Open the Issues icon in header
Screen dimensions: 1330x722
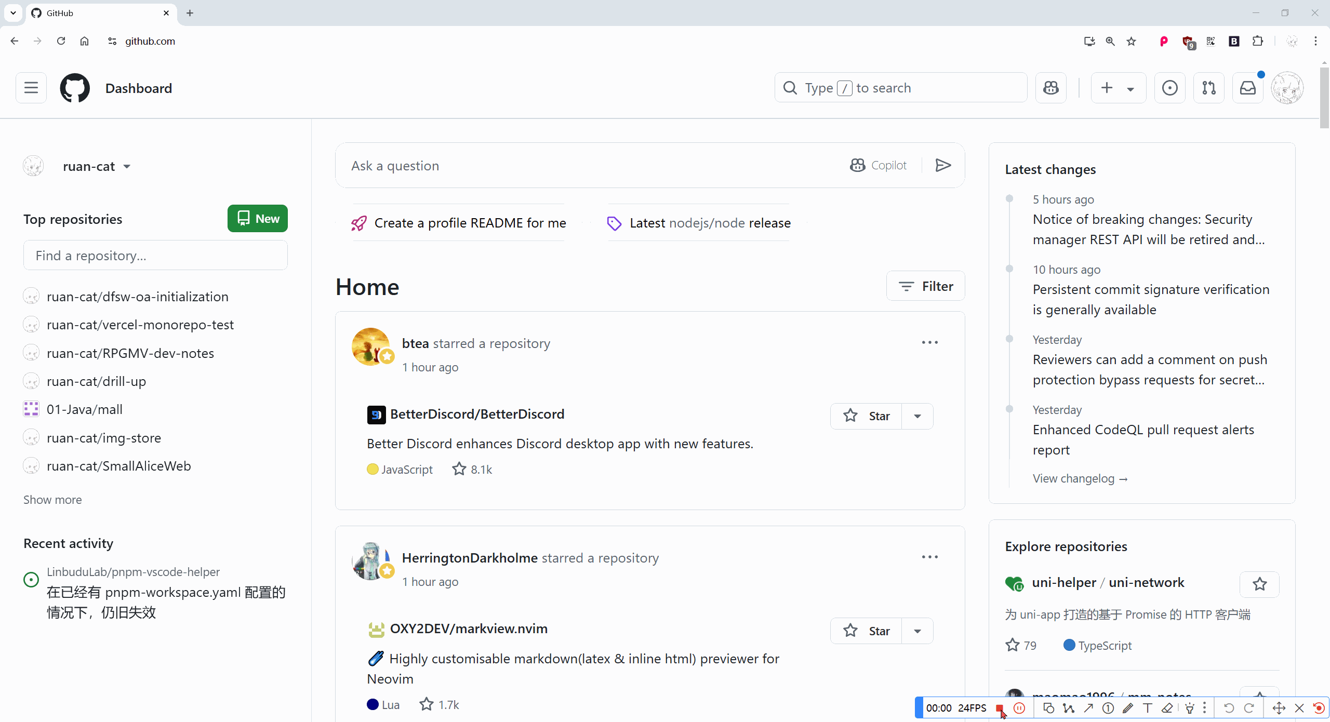coord(1170,88)
